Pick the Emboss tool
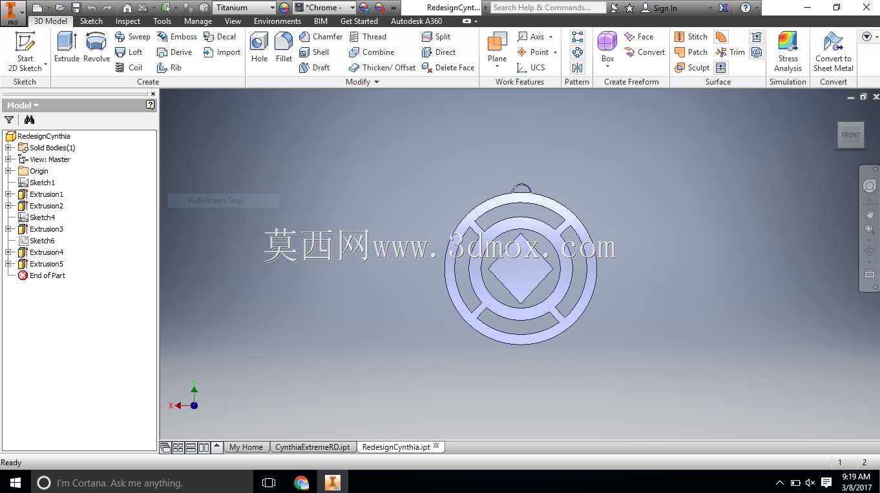The height and width of the screenshot is (493, 880). [x=177, y=37]
